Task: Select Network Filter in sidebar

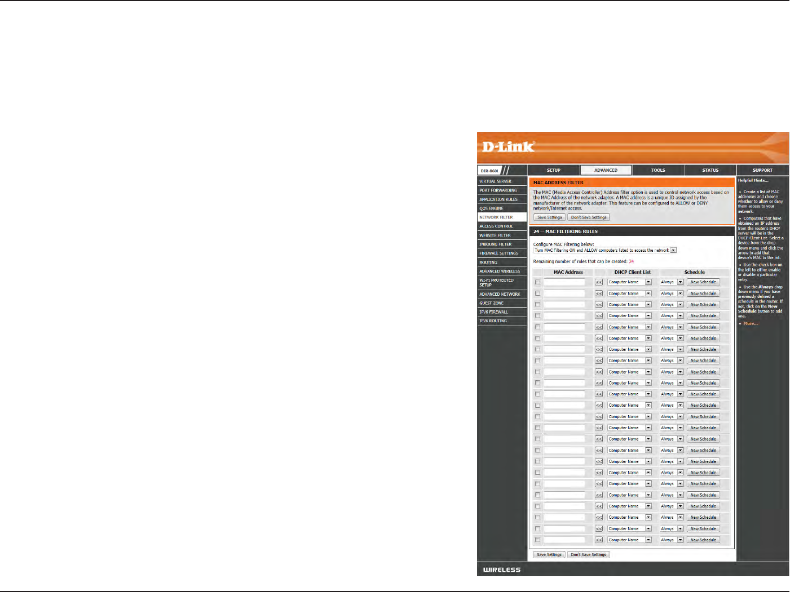Action: (x=502, y=217)
